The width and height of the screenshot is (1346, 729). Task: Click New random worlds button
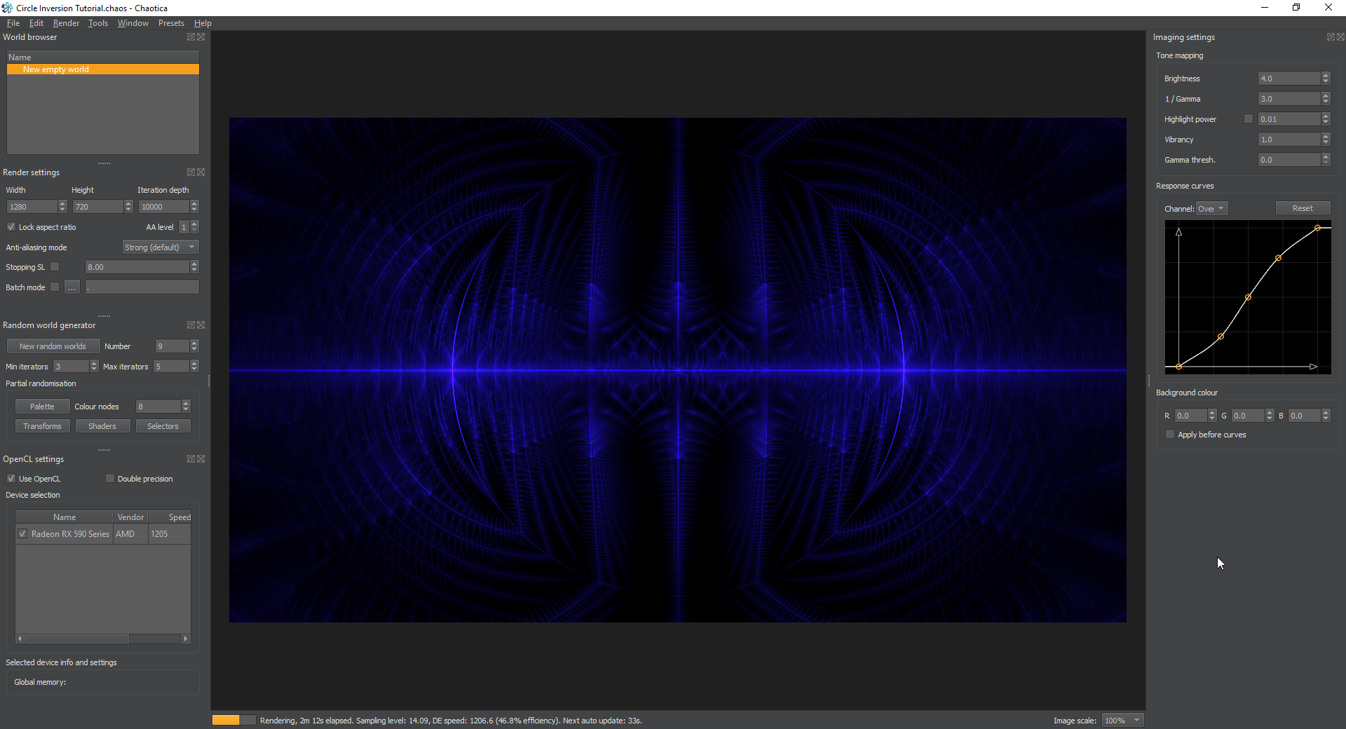(x=53, y=346)
